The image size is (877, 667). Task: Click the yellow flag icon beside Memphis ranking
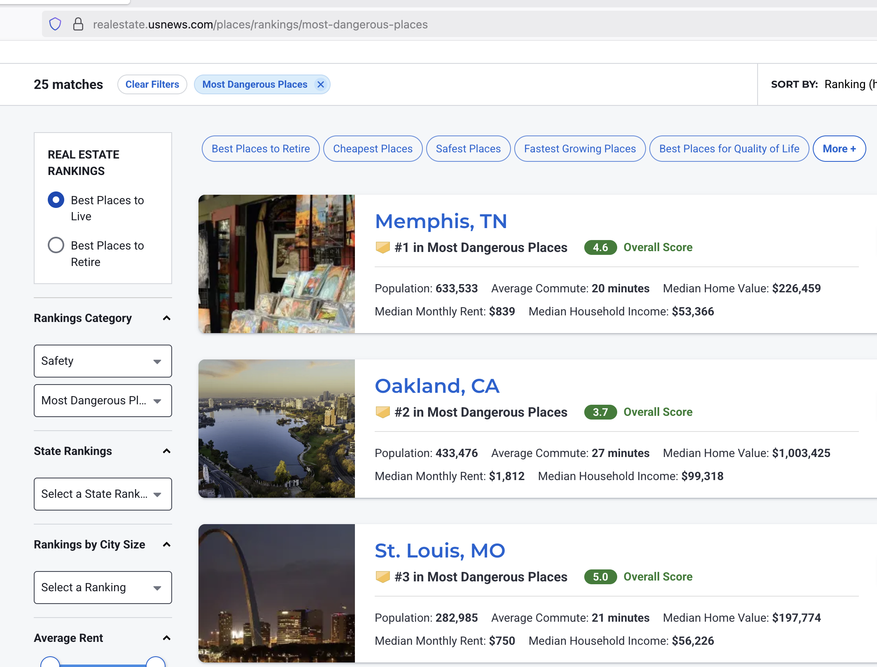[x=383, y=247]
